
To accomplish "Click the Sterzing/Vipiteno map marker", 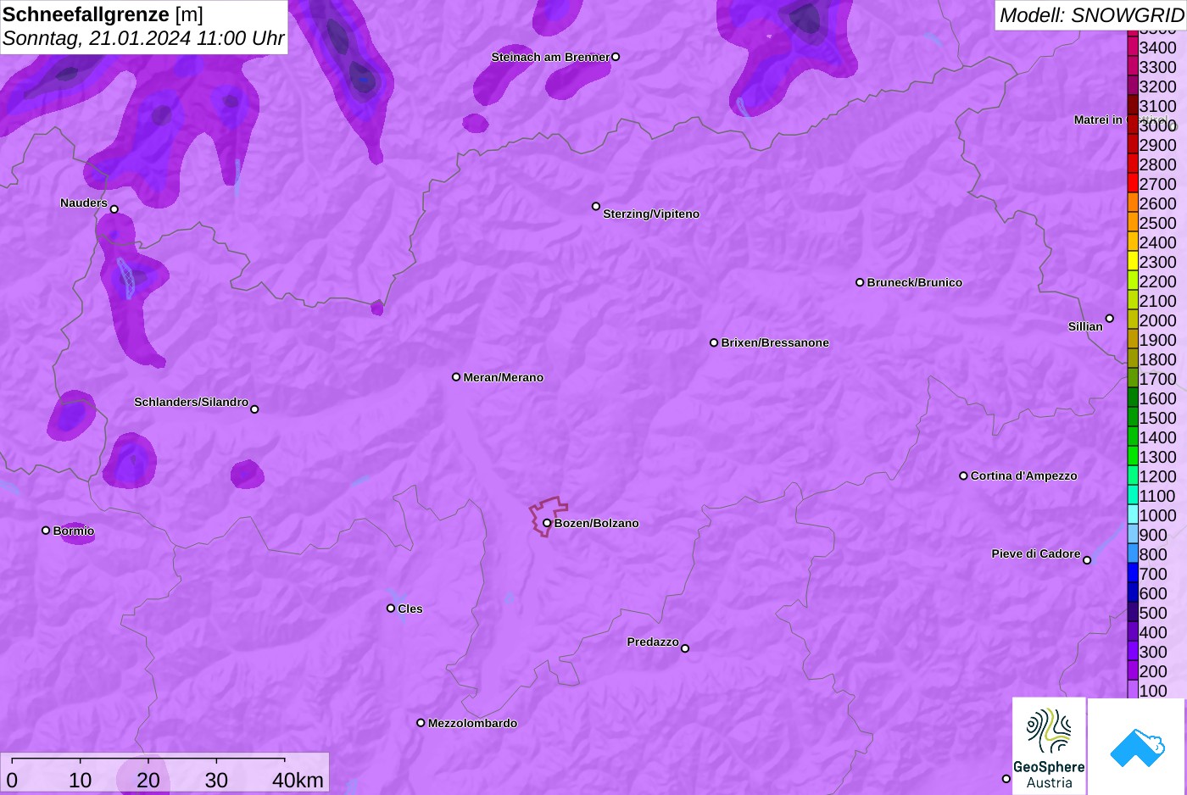I will click(596, 206).
